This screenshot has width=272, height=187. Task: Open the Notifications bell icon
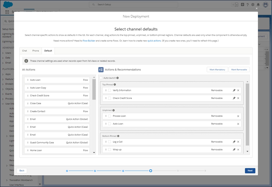258,5
